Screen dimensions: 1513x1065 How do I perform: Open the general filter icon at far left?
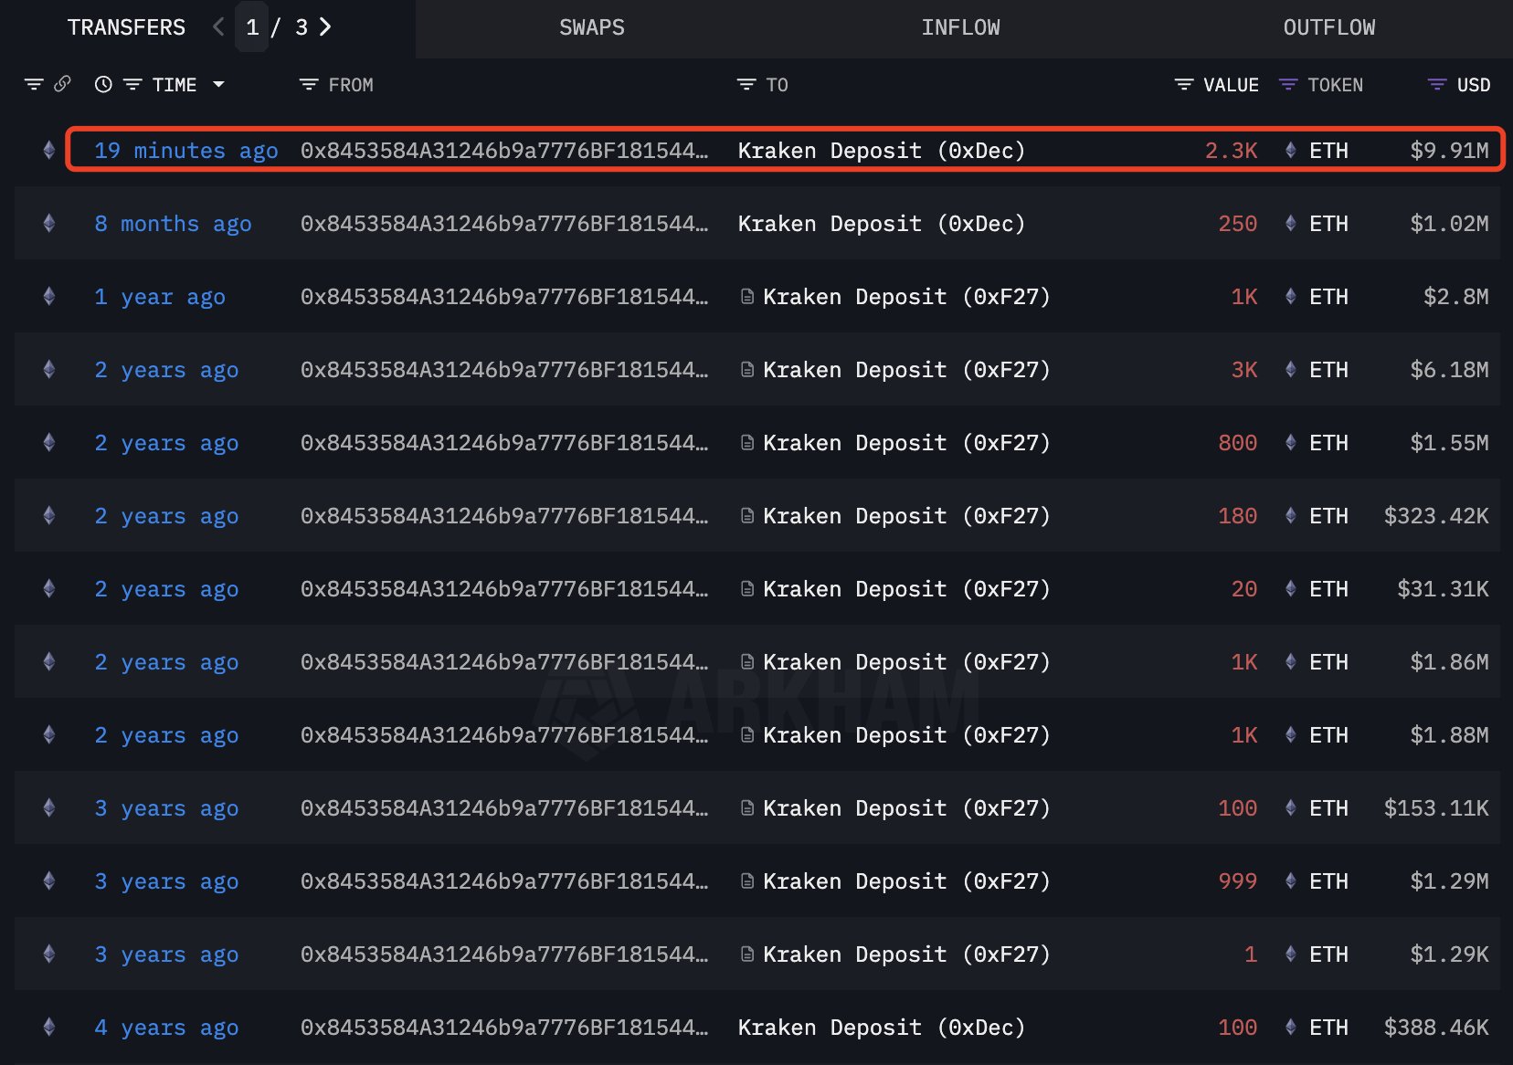[34, 85]
